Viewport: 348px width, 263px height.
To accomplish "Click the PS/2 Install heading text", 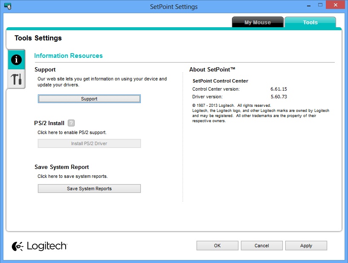I will coord(49,123).
